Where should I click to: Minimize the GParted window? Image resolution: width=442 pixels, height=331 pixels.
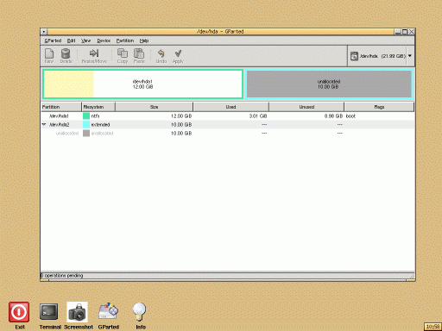pyautogui.click(x=398, y=32)
